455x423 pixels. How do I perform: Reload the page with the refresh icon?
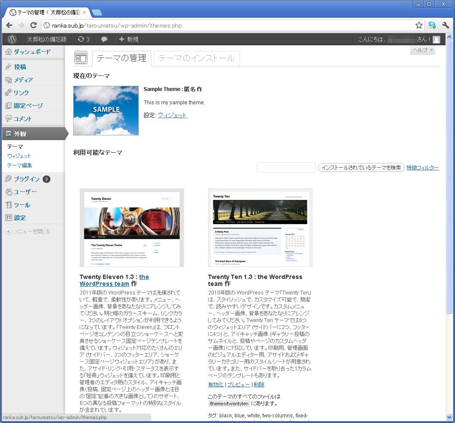point(33,25)
